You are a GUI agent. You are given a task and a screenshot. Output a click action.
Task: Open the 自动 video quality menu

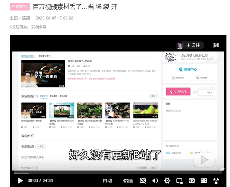tap(107, 180)
